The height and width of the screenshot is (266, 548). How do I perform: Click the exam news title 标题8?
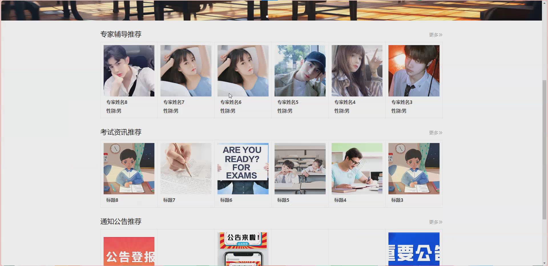tap(112, 200)
